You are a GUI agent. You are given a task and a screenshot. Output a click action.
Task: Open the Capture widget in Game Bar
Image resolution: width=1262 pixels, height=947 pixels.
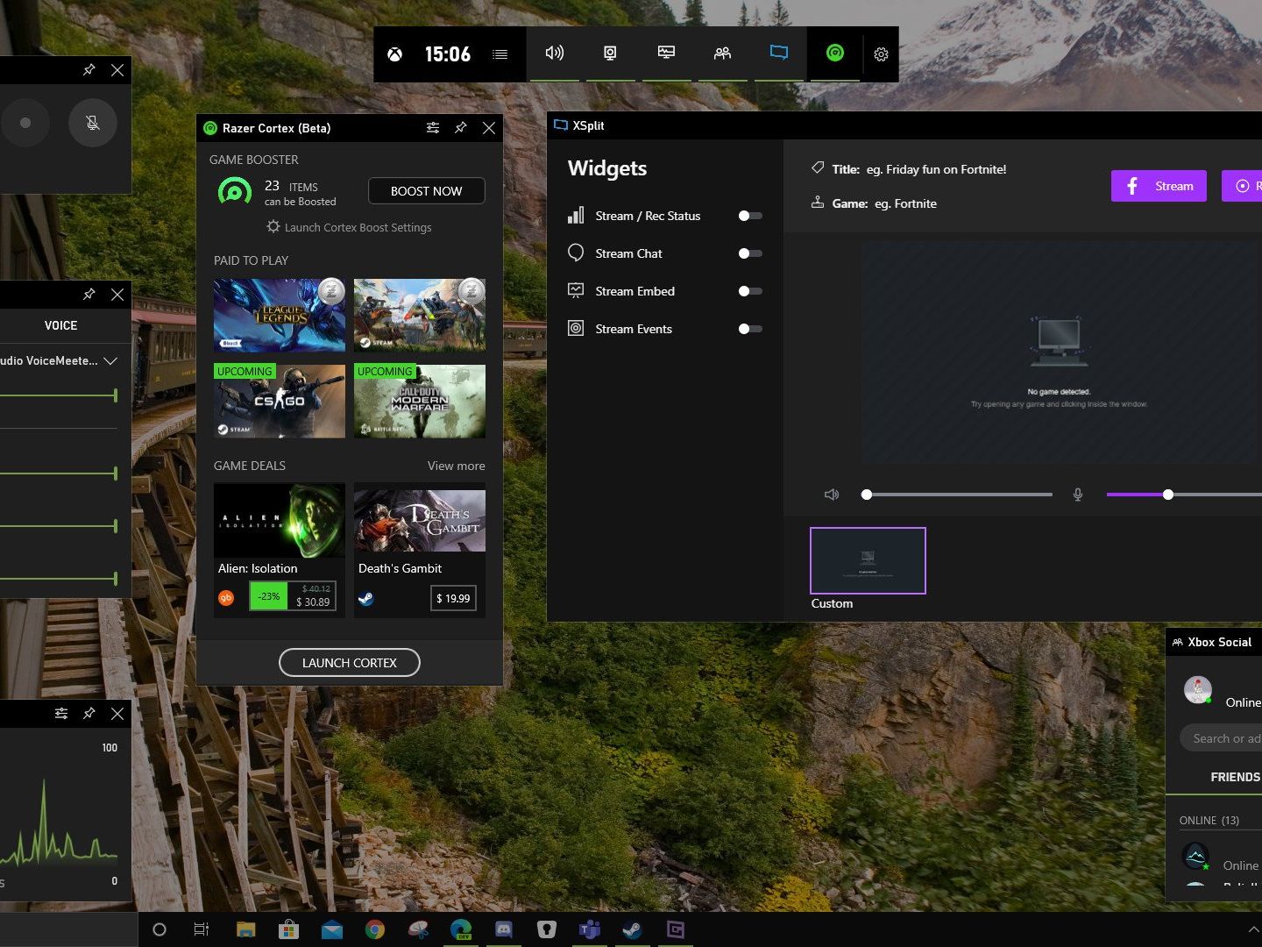pyautogui.click(x=610, y=53)
